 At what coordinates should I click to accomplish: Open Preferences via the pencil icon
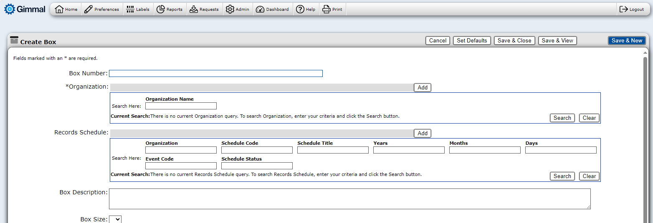89,9
